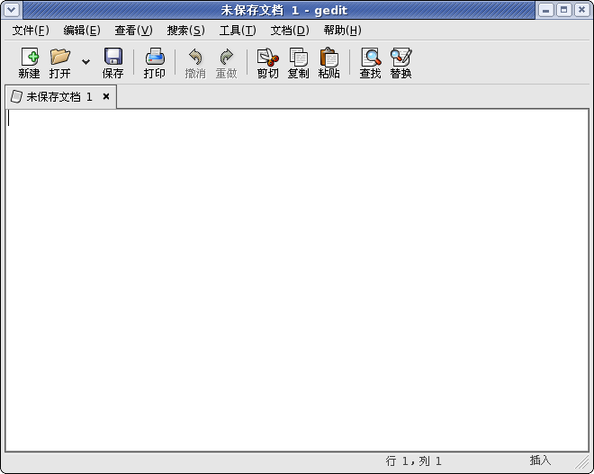Close the 未保存文档 1 tab
594x474 pixels.
click(x=106, y=96)
